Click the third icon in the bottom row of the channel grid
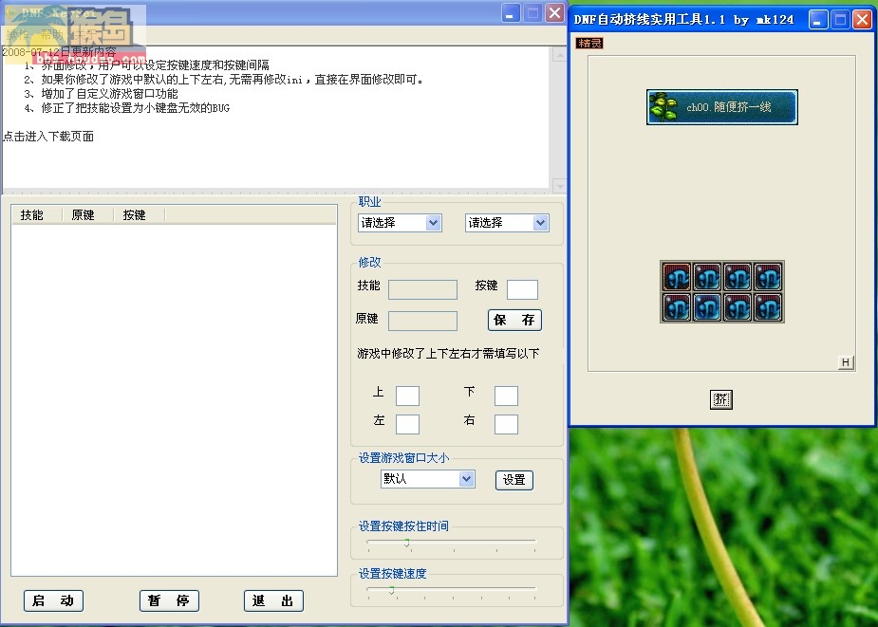This screenshot has width=878, height=627. pyautogui.click(x=738, y=306)
